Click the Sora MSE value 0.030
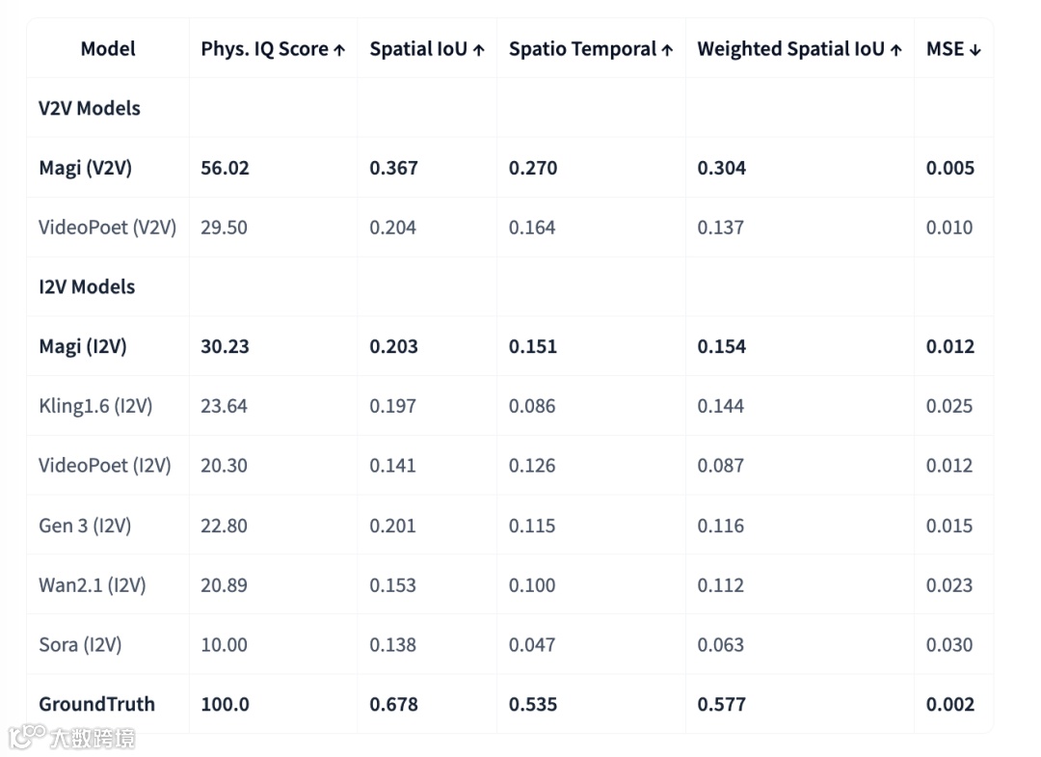 pos(949,645)
